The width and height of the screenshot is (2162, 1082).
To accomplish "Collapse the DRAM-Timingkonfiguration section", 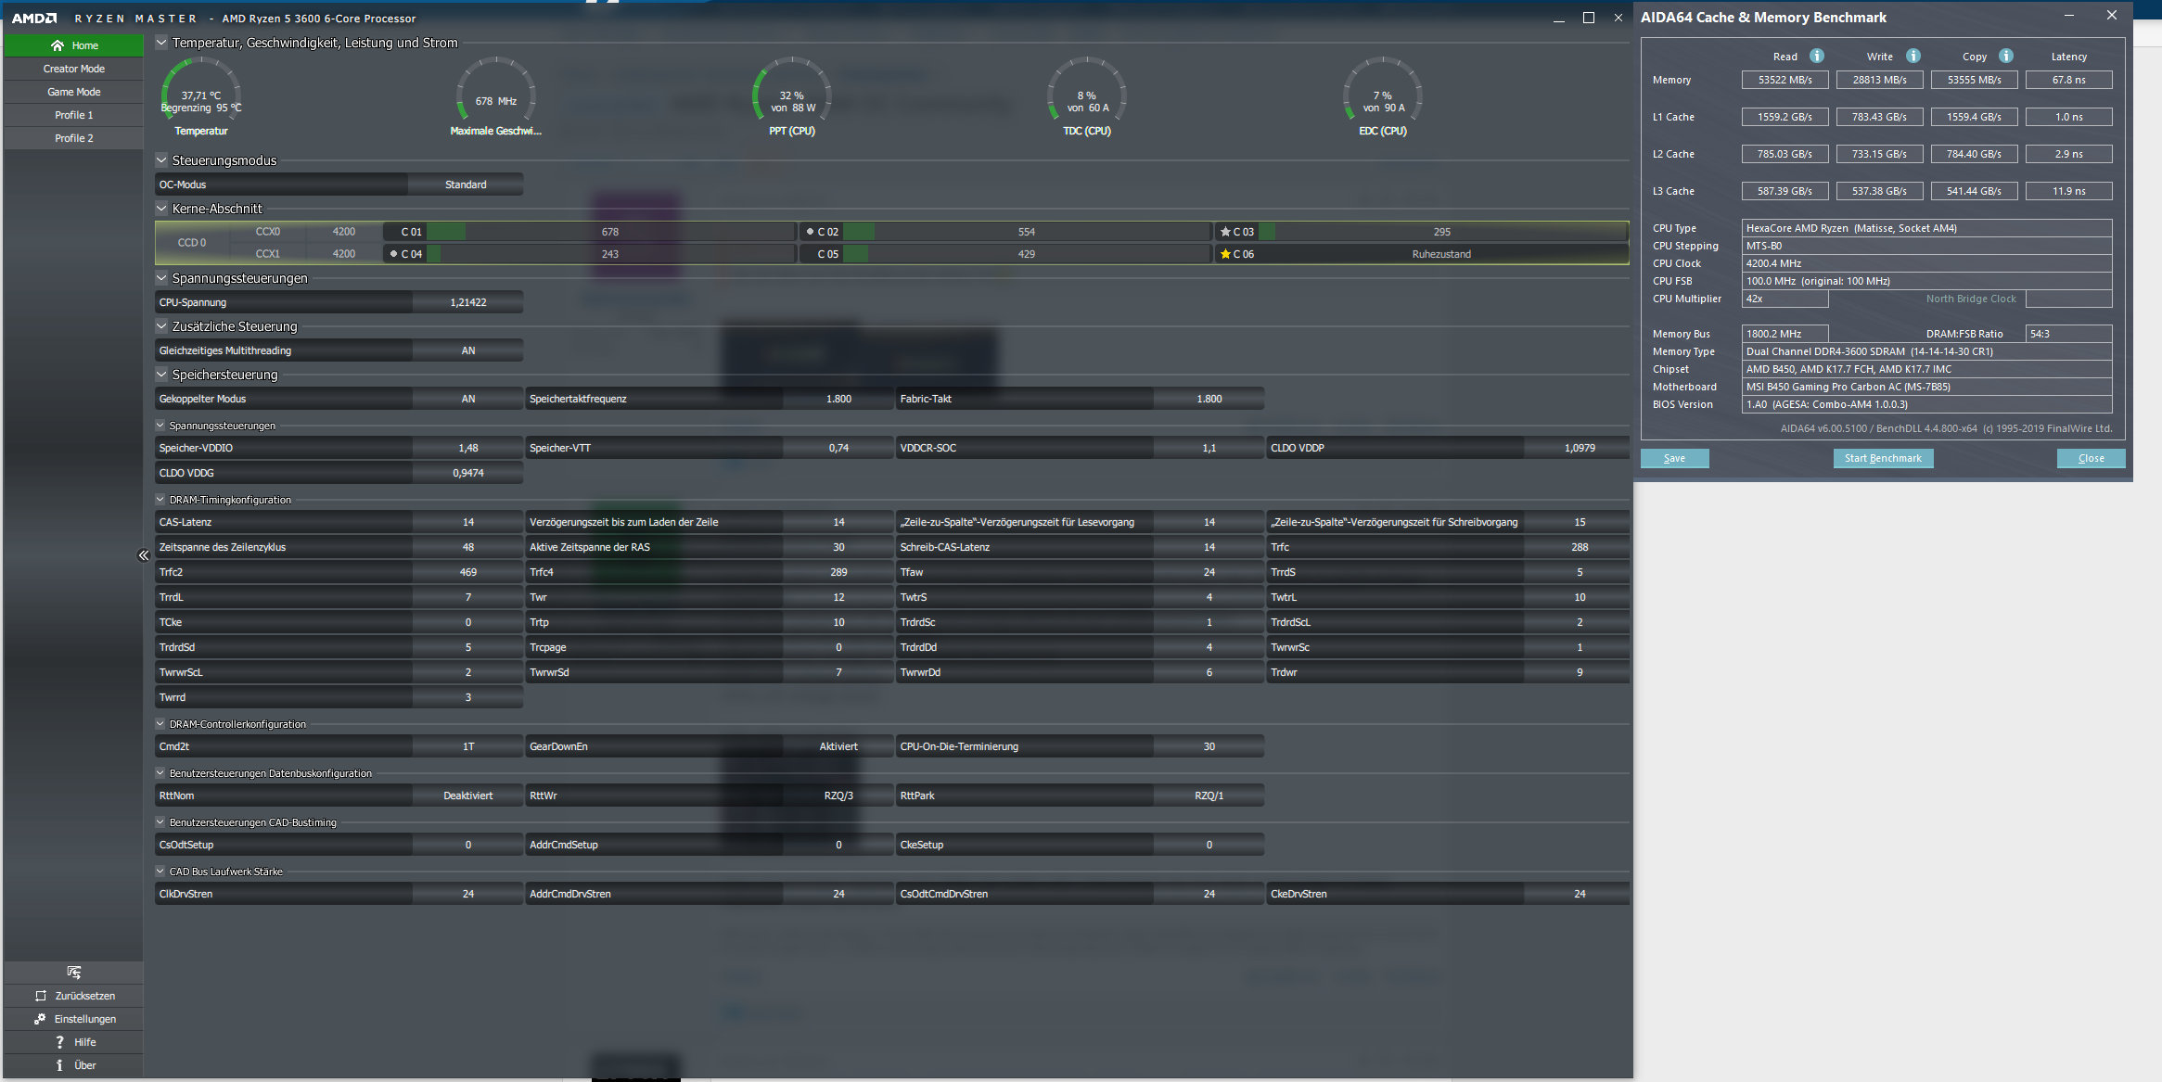I will tap(160, 500).
